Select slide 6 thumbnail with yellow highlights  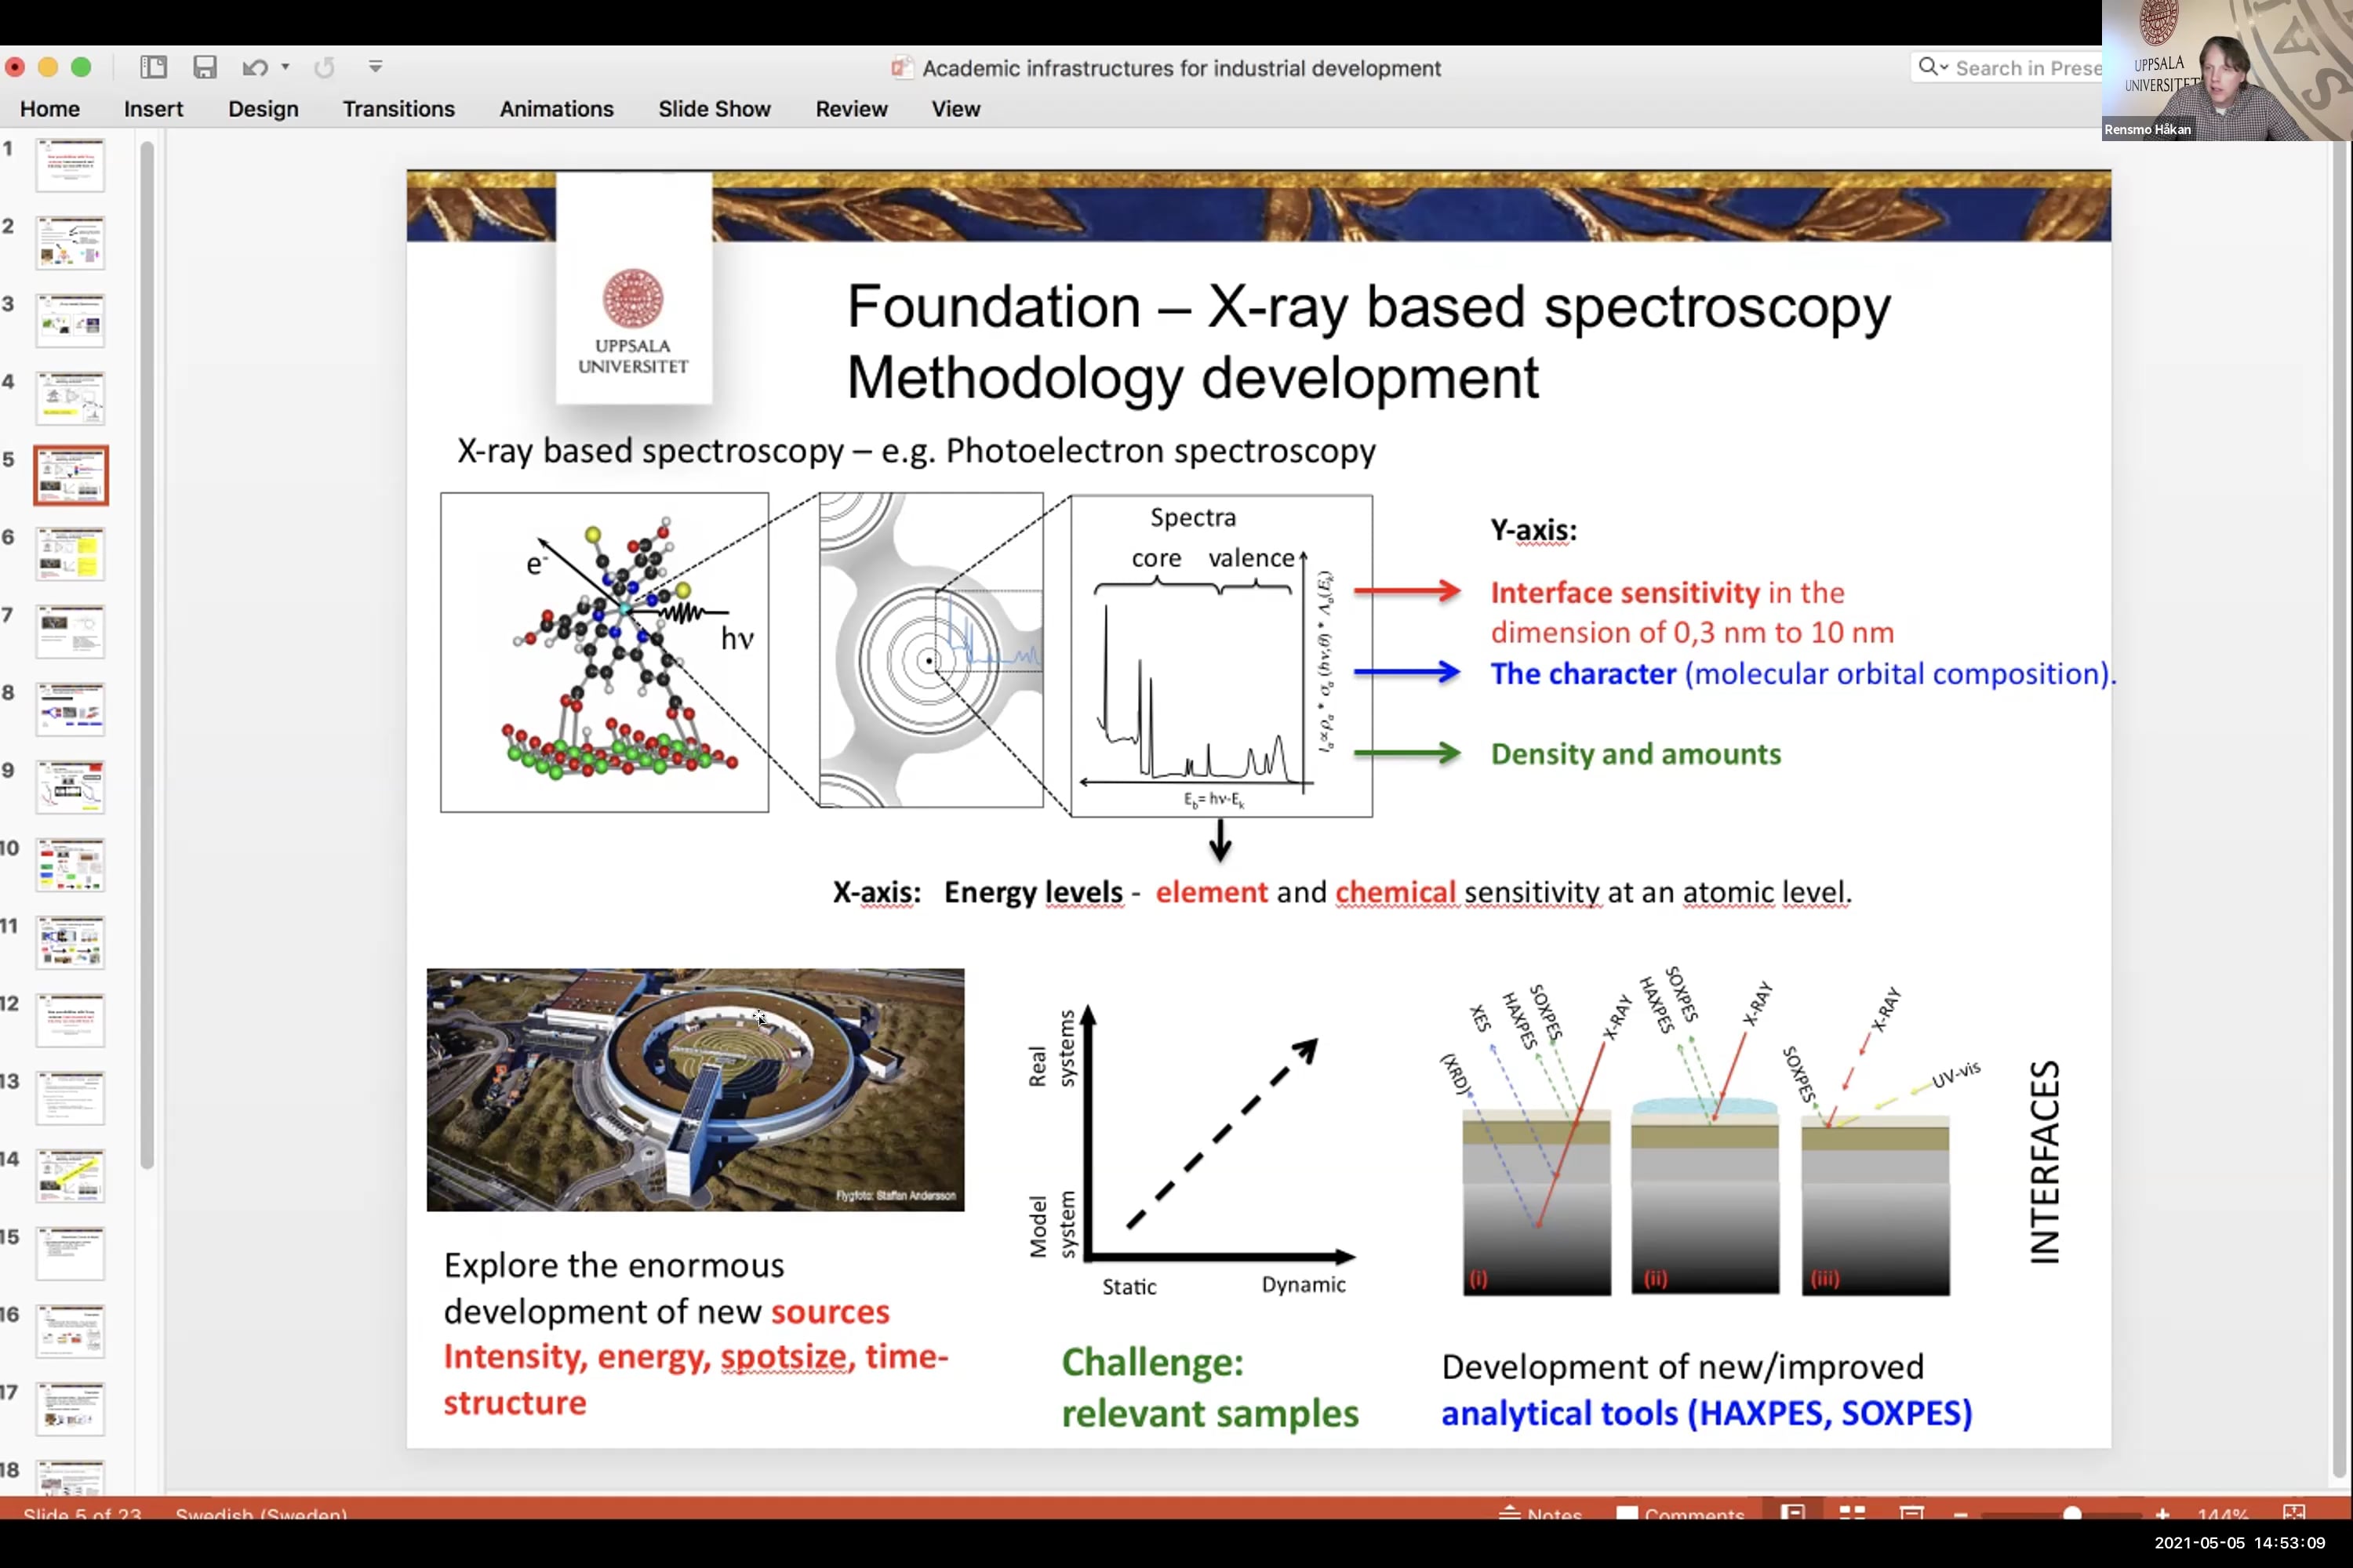pos(70,554)
